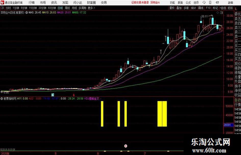Switch to the 5分钟 period tab
This screenshot has width=241, height=155.
[x=24, y=8]
